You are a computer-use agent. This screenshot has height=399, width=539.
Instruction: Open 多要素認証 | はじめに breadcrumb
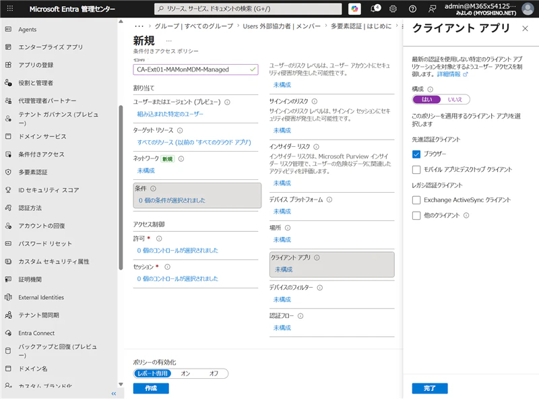[x=361, y=26]
